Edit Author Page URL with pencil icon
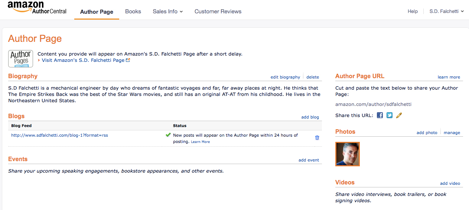The image size is (469, 210). click(x=399, y=115)
